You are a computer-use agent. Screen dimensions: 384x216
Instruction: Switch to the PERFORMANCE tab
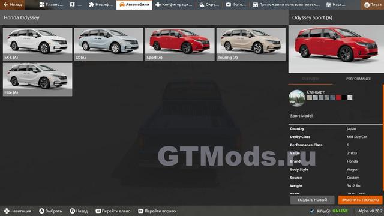(358, 79)
